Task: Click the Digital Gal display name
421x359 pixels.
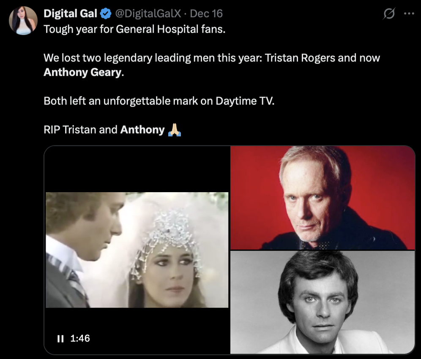Action: [70, 13]
